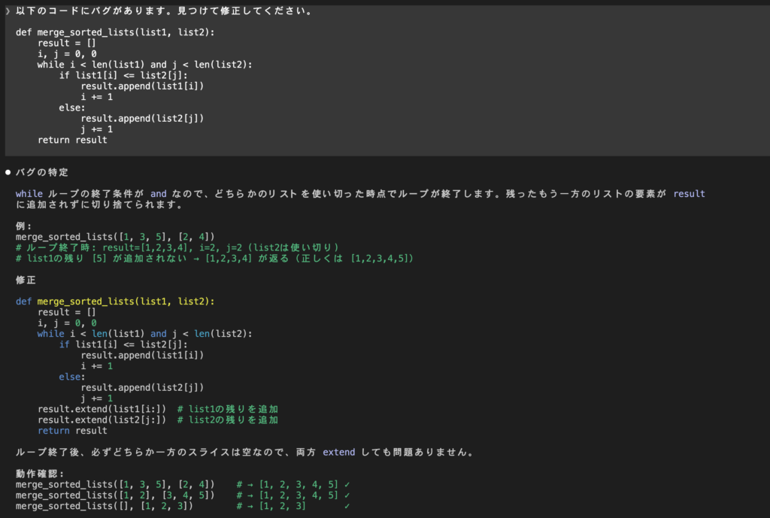Click the バグの特定 heading

(x=42, y=172)
